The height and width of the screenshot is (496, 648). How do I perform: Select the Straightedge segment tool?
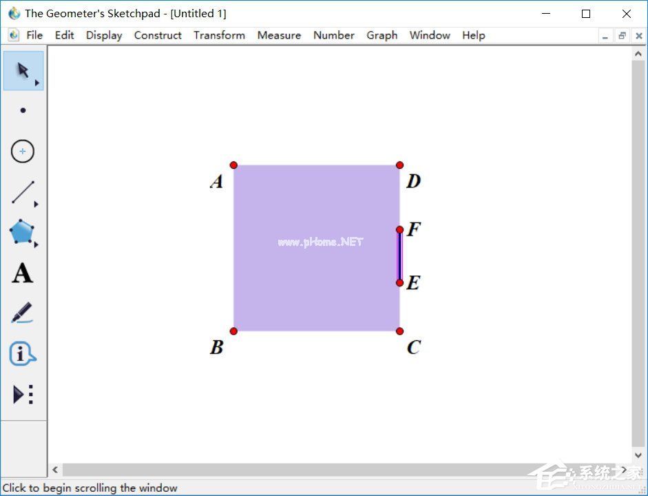pos(23,192)
